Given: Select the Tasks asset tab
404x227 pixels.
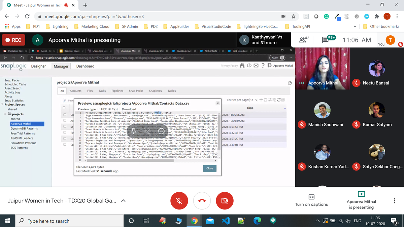Looking at the screenshot, I should click(x=102, y=91).
